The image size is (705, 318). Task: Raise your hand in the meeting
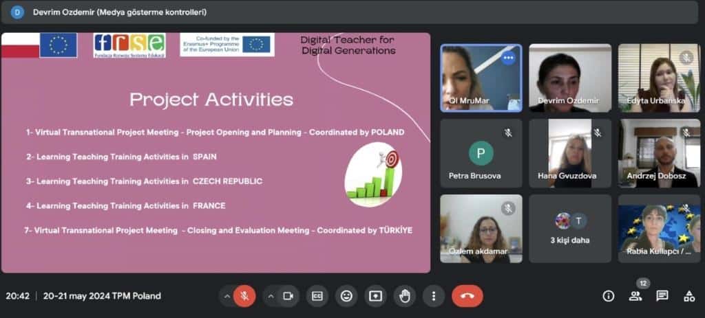click(x=405, y=296)
